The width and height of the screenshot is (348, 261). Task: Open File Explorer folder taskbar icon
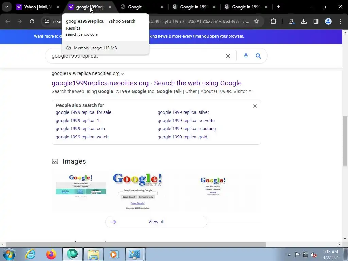coord(93,254)
